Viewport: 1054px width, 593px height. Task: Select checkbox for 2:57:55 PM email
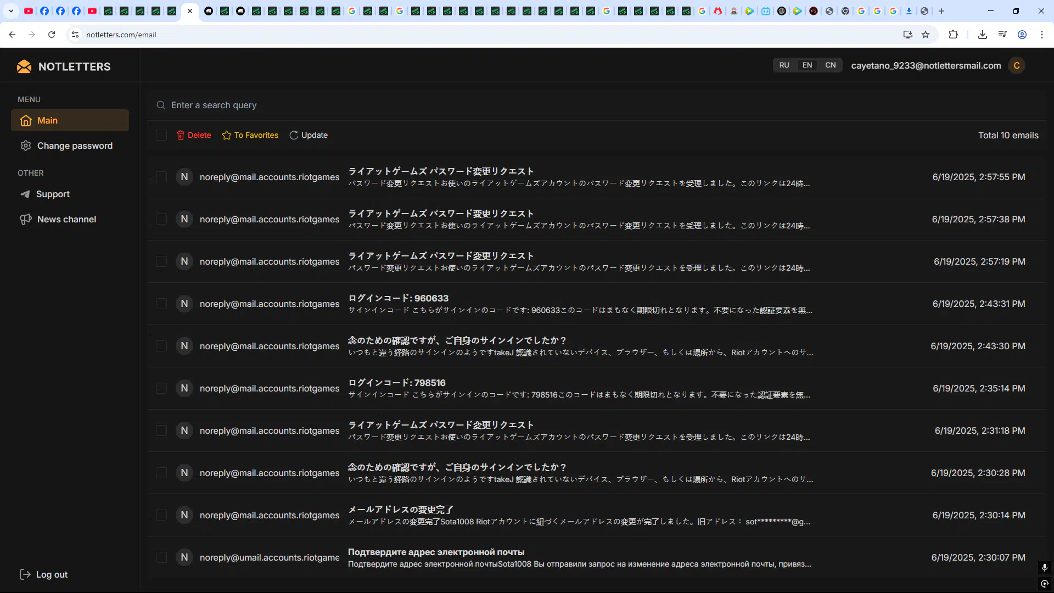(161, 177)
